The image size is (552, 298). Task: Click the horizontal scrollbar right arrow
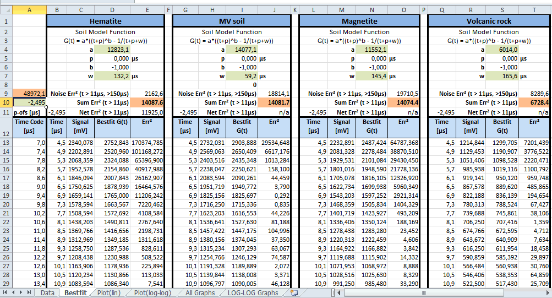(548, 292)
